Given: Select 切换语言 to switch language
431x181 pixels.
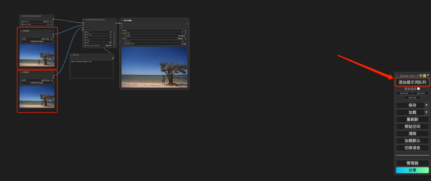Looking at the screenshot, I should (412, 148).
